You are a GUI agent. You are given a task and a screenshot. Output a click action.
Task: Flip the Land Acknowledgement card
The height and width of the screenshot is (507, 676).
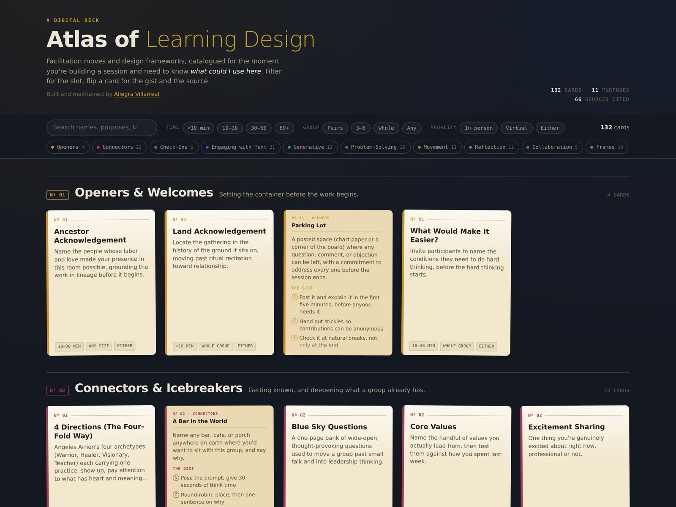(x=219, y=283)
